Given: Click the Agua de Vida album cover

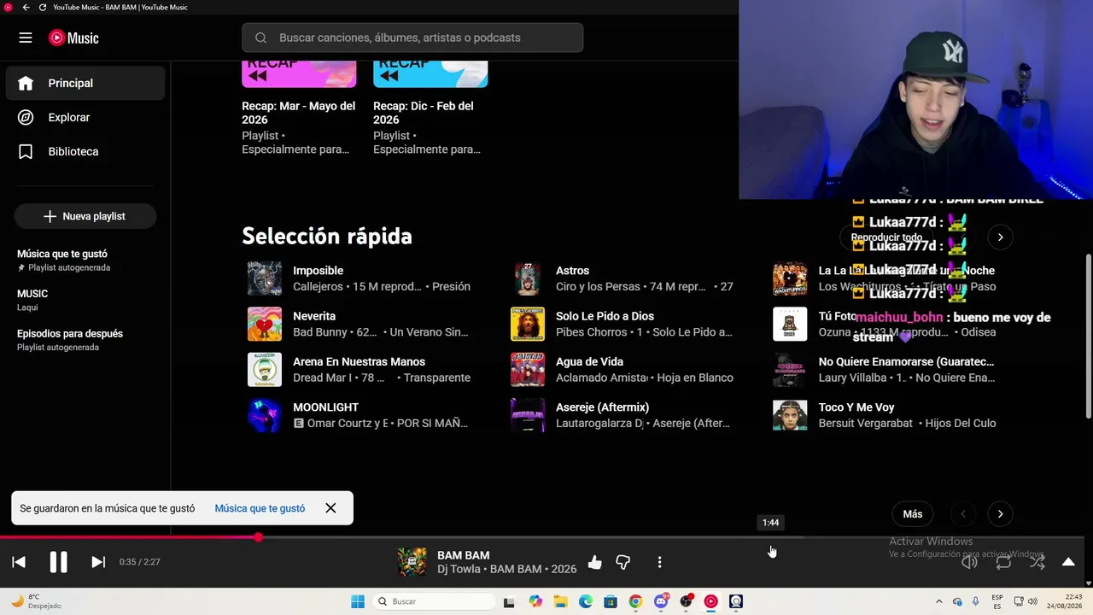Looking at the screenshot, I should [528, 370].
